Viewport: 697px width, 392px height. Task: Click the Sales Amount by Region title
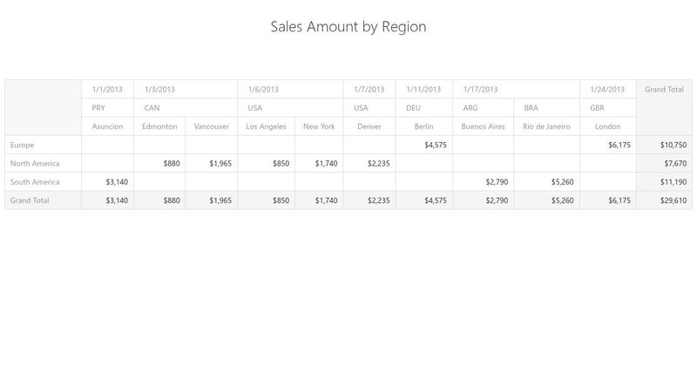pyautogui.click(x=348, y=27)
